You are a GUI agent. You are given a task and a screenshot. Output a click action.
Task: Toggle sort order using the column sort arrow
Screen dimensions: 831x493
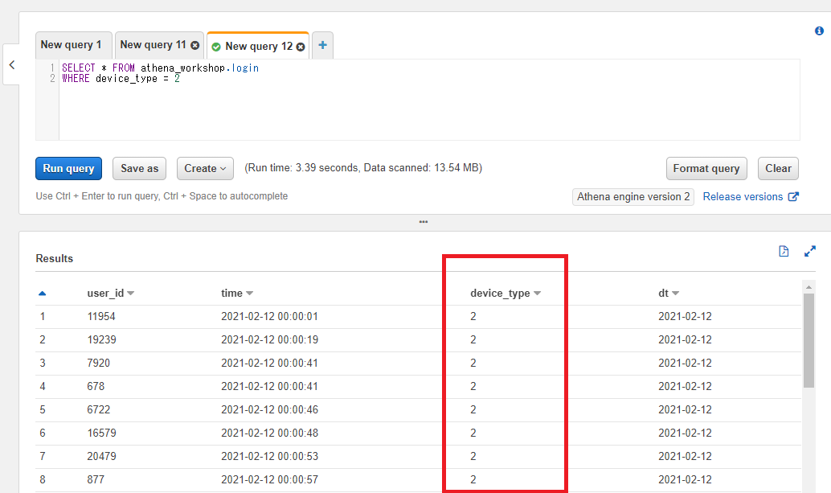pyautogui.click(x=43, y=293)
